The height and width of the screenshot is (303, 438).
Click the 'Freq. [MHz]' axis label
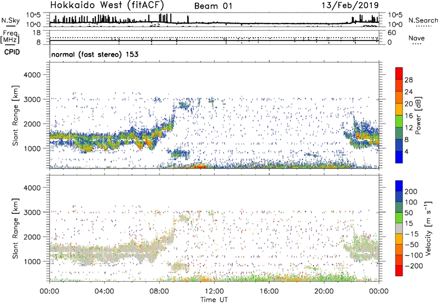point(10,37)
